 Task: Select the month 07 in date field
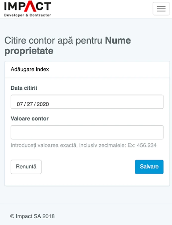click(20, 104)
